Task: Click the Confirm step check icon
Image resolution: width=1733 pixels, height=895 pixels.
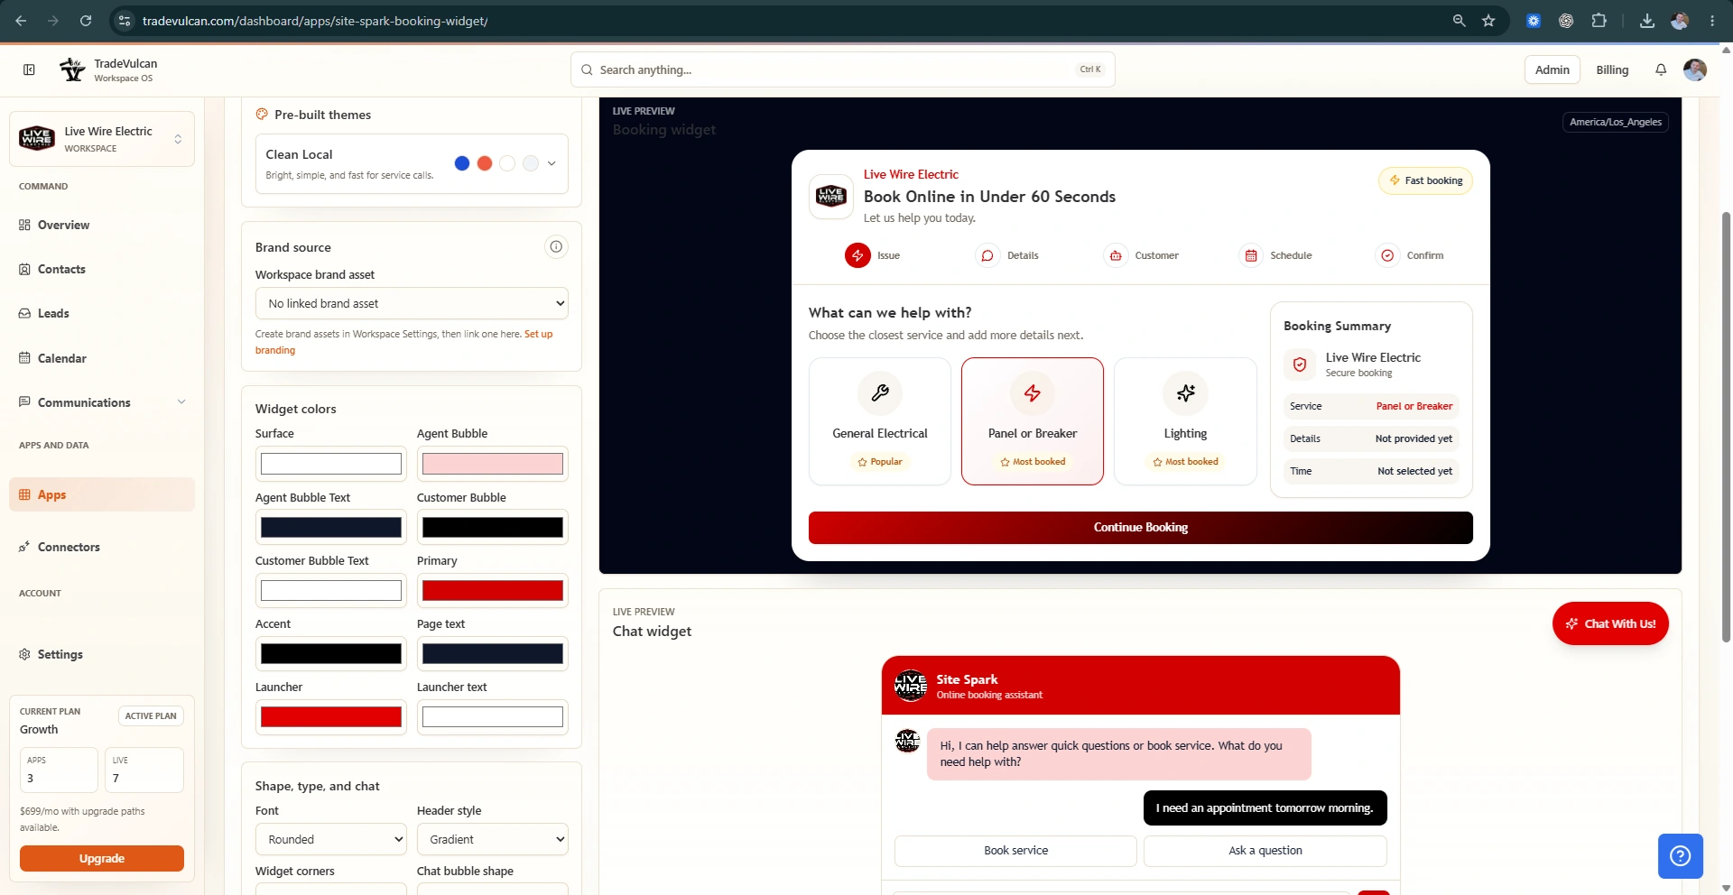Action: (x=1387, y=255)
